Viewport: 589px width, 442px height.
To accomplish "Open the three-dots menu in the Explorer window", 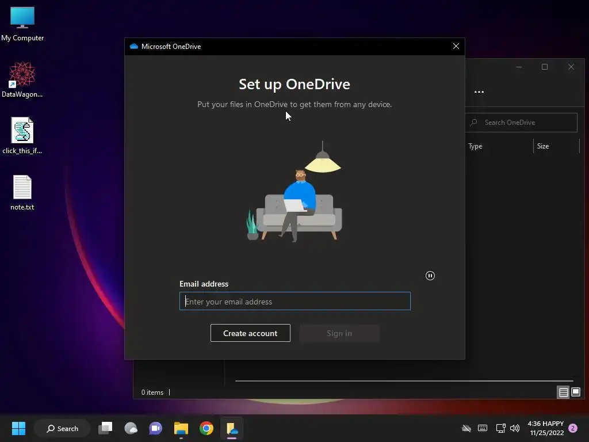I will tap(479, 92).
